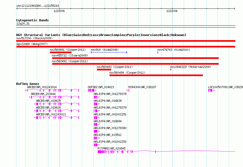Click the DGV Structural Variants track title

[101, 35]
